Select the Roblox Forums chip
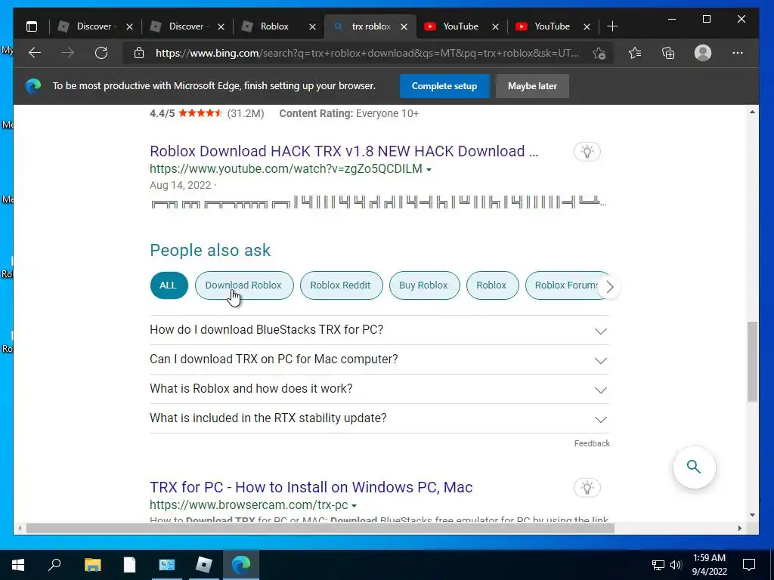 (x=567, y=285)
